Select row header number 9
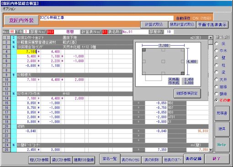This screenshot has height=167, width=233. [x=6, y=75]
